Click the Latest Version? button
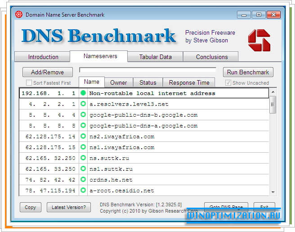 [x=69, y=207]
